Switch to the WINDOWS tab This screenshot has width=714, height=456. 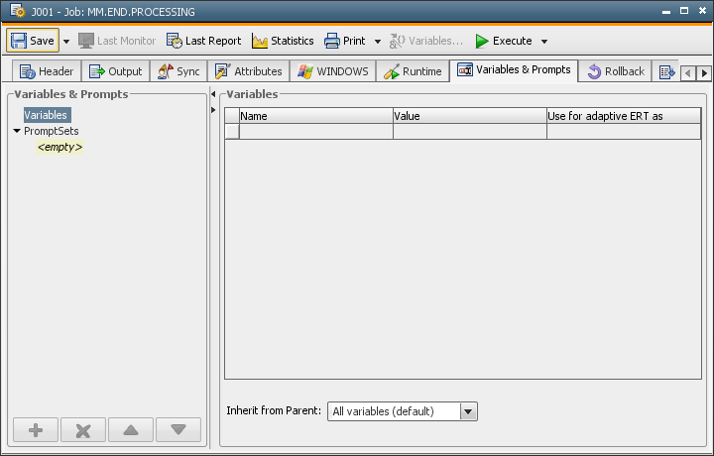(x=333, y=71)
